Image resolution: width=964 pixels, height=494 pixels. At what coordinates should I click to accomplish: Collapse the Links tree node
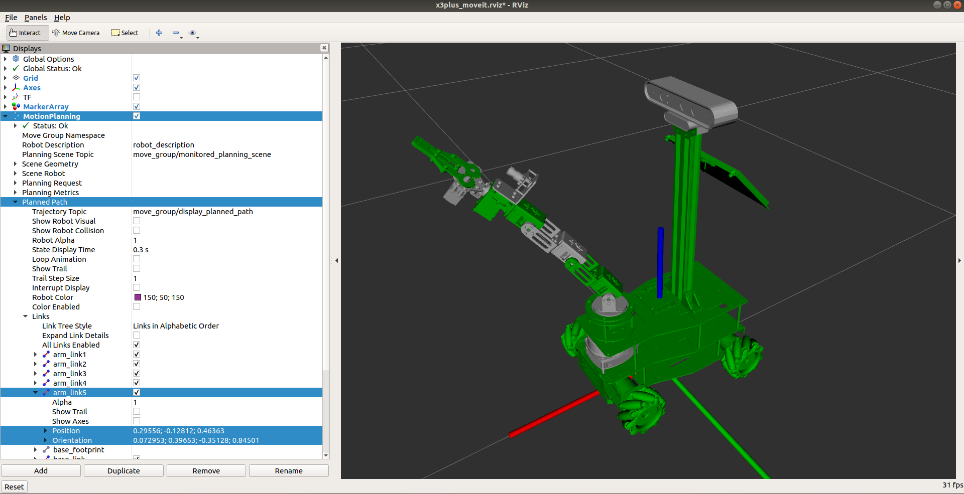pos(26,316)
